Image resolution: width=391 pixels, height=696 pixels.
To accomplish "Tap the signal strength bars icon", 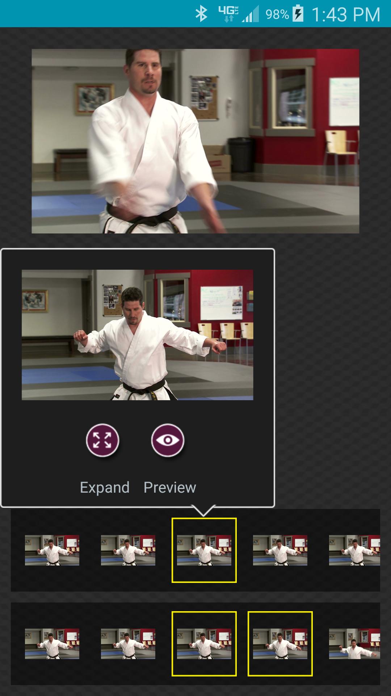I will point(251,15).
